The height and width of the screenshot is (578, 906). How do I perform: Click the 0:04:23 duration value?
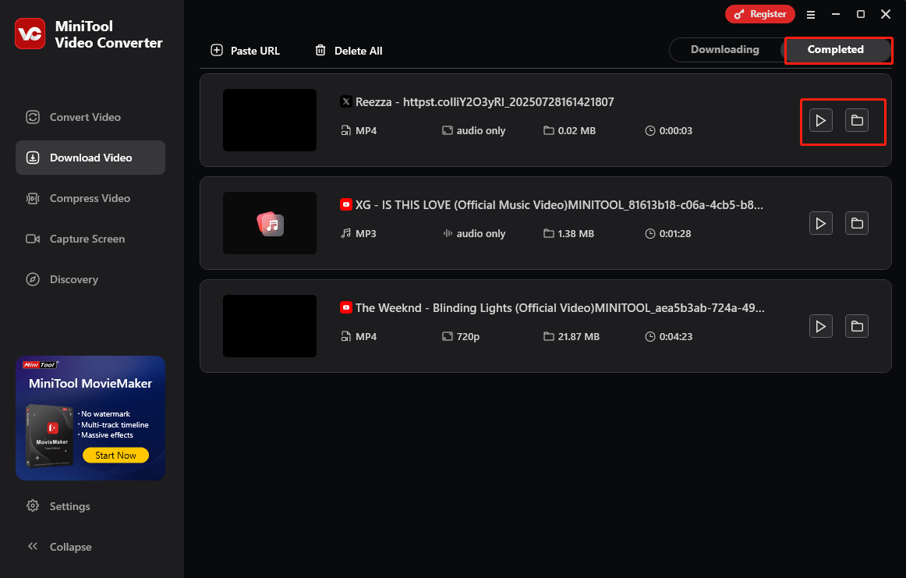click(x=675, y=336)
